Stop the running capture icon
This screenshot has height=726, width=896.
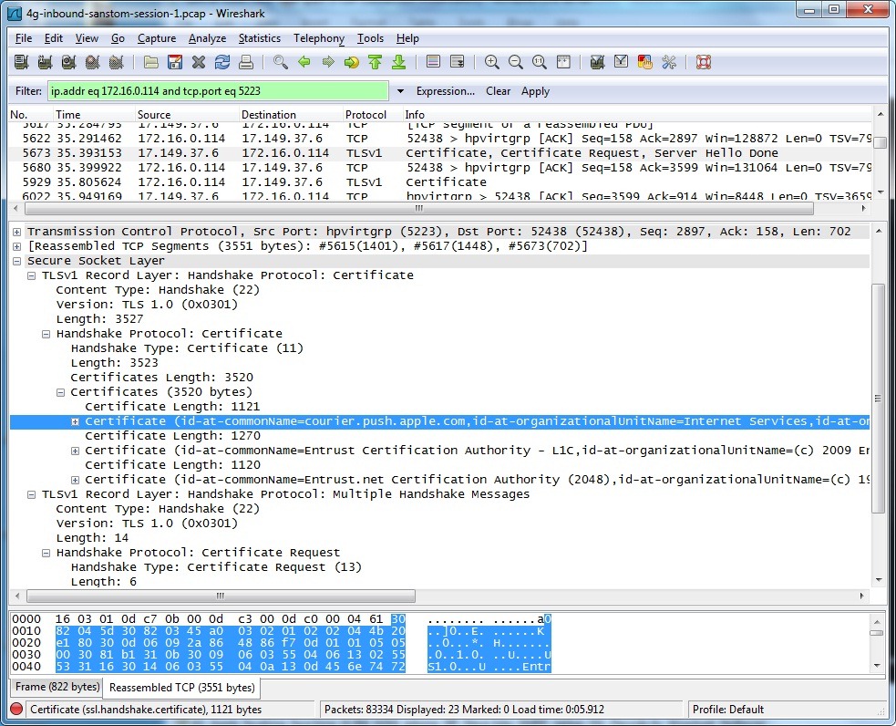pos(93,62)
